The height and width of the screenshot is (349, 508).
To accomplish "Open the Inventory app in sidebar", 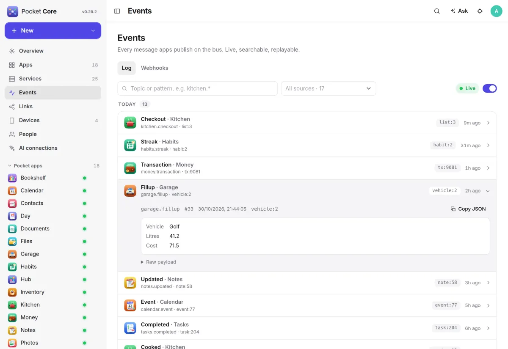I will (x=53, y=292).
